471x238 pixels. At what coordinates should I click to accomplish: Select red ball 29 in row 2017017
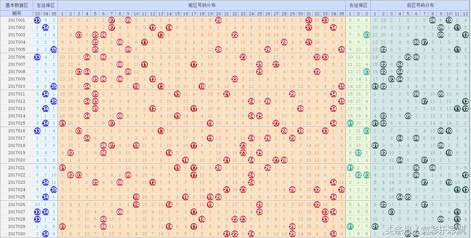pyautogui.click(x=292, y=138)
